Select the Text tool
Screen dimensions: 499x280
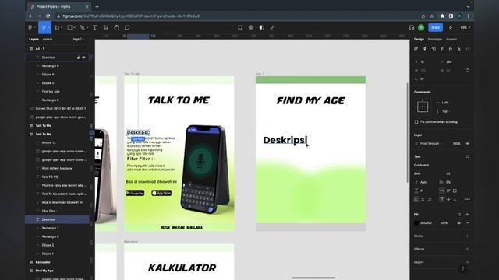[95, 28]
